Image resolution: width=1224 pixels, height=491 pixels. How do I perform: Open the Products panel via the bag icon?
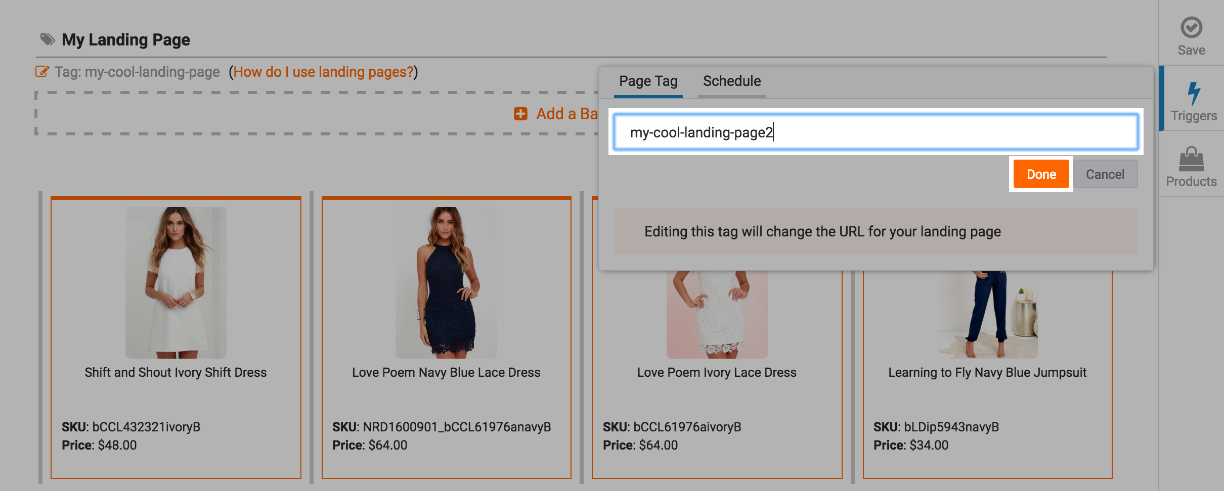coord(1192,159)
